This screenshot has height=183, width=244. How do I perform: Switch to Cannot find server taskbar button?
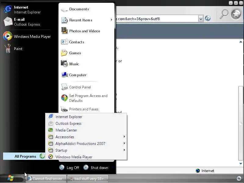(46, 178)
